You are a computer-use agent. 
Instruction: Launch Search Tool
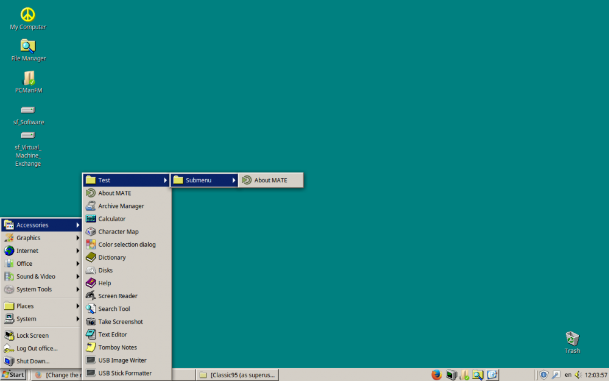127,308
